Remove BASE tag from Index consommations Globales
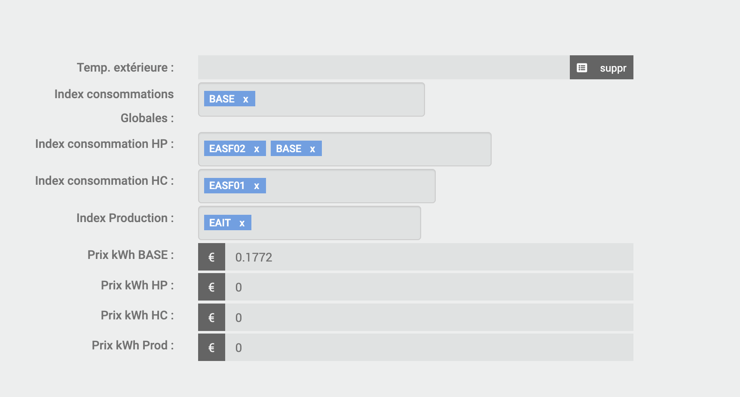The image size is (740, 397). (246, 99)
